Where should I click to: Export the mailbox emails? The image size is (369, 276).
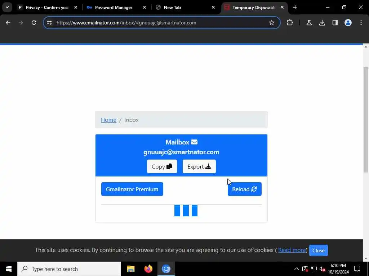[x=199, y=166]
